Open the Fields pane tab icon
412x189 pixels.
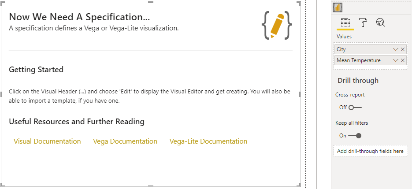click(345, 22)
